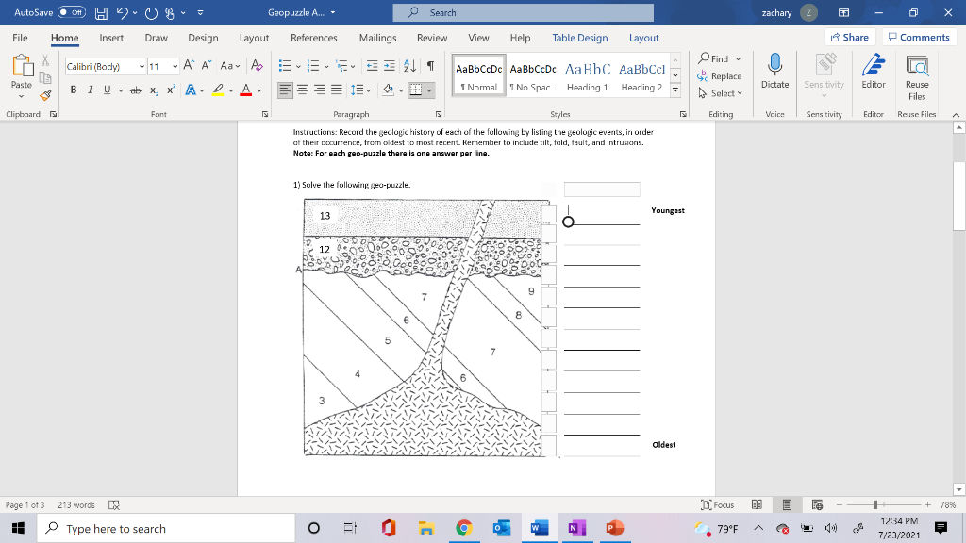Start Dictate microphone
The height and width of the screenshot is (543, 966).
774,72
